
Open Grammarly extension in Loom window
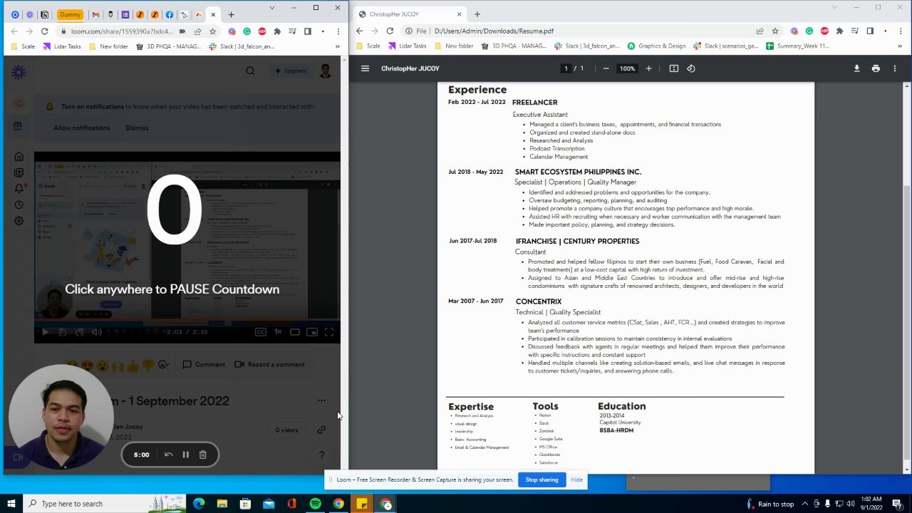(247, 31)
